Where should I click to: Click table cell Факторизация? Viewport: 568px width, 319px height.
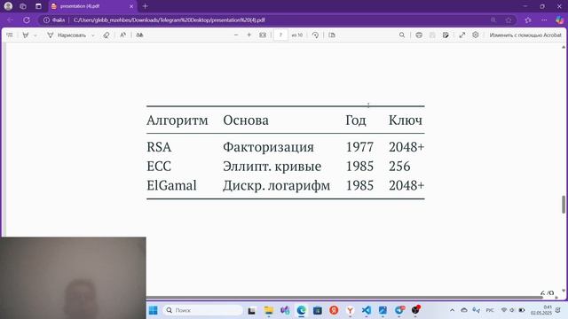click(268, 147)
